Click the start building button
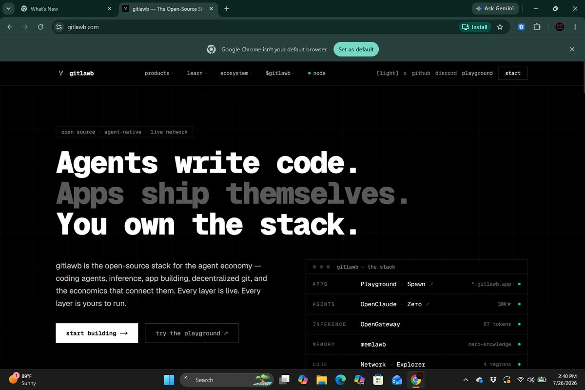This screenshot has height=390, width=585. click(x=97, y=333)
